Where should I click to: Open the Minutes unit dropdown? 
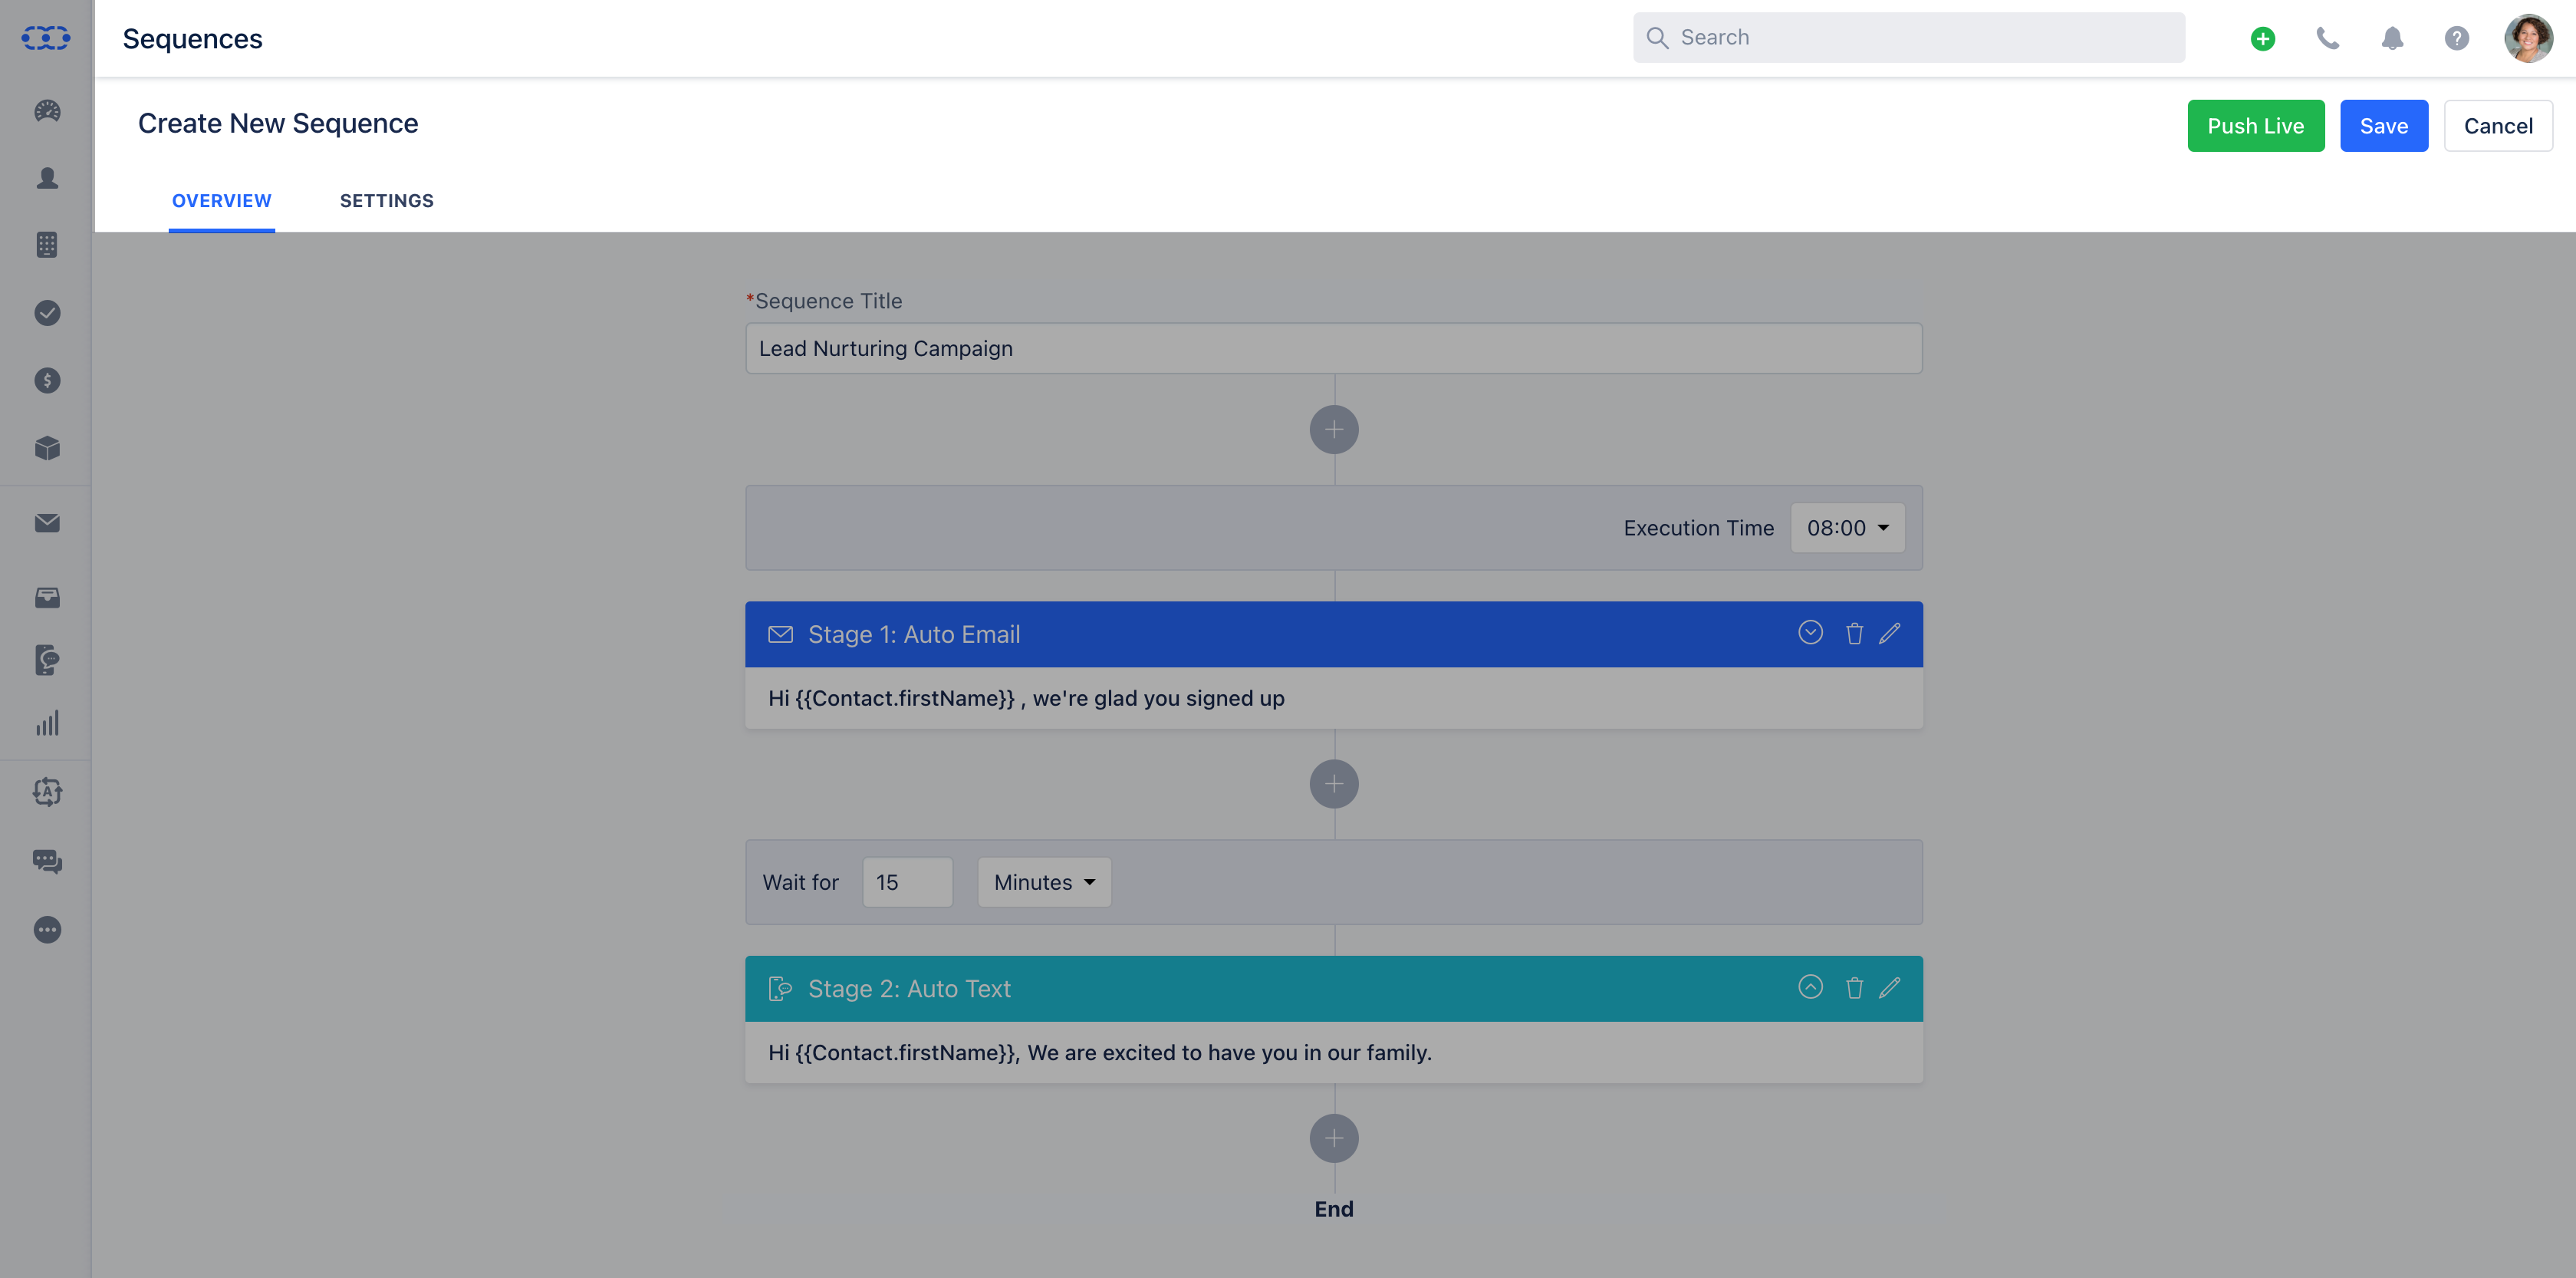[1044, 882]
